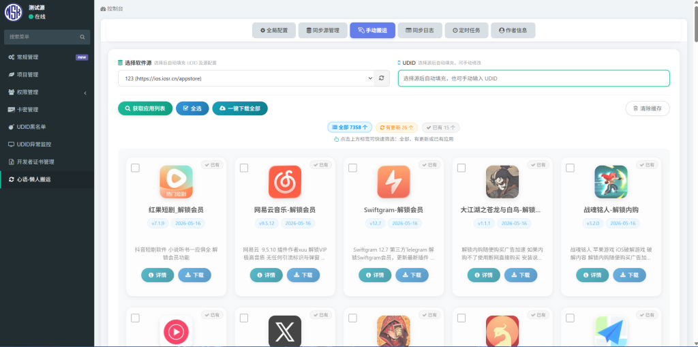The image size is (698, 347).
Task: Click the pink play button app icon
Action: 176,331
